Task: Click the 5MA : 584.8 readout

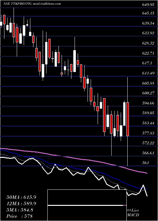Action: tap(20, 210)
